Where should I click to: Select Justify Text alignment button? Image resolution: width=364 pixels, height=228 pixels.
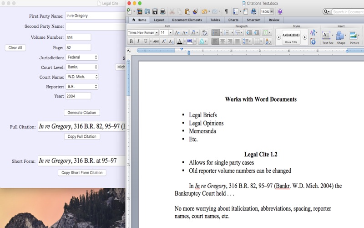(x=237, y=41)
